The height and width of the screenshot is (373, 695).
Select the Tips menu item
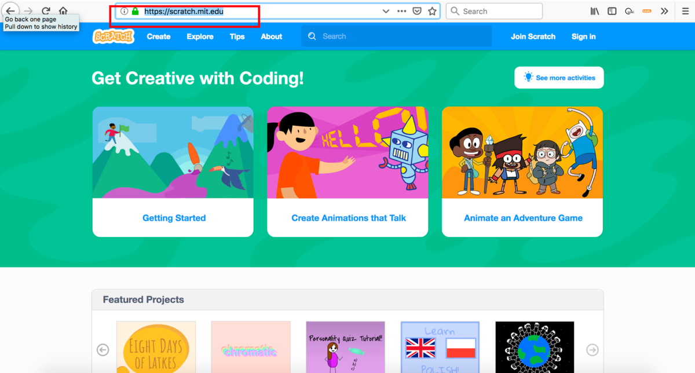pyautogui.click(x=237, y=36)
